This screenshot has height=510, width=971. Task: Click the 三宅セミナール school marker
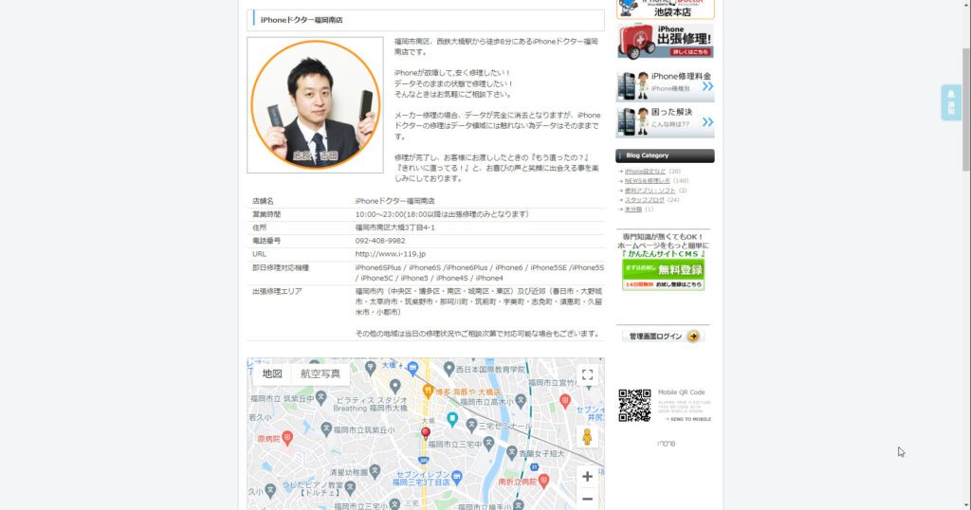click(x=471, y=425)
